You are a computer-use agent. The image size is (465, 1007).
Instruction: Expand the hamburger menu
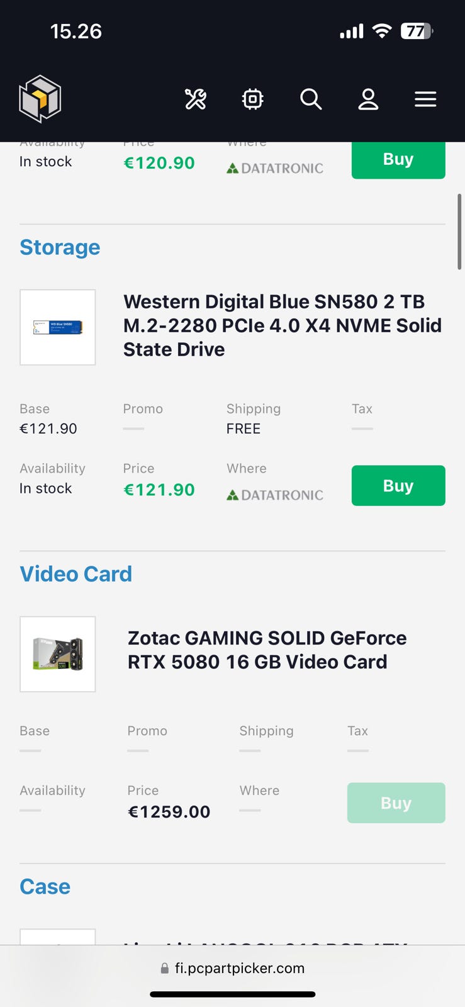425,99
